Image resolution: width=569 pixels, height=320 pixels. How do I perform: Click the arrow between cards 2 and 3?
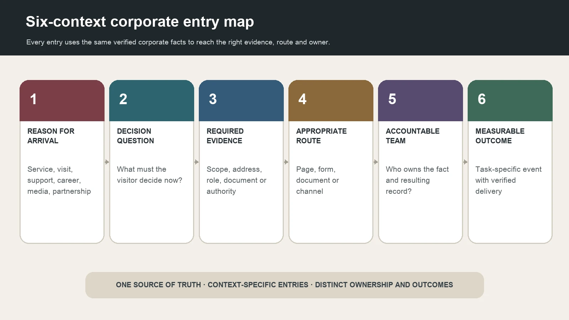[x=197, y=162]
